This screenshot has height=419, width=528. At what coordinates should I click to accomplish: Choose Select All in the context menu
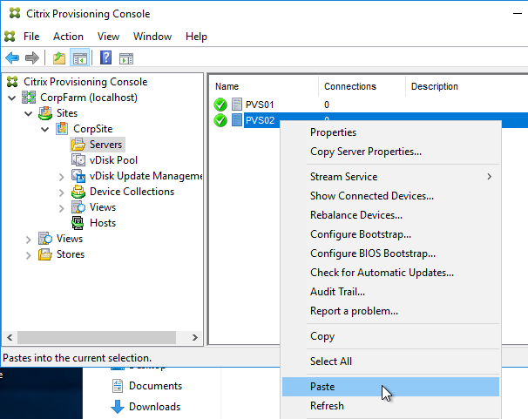tap(390, 362)
